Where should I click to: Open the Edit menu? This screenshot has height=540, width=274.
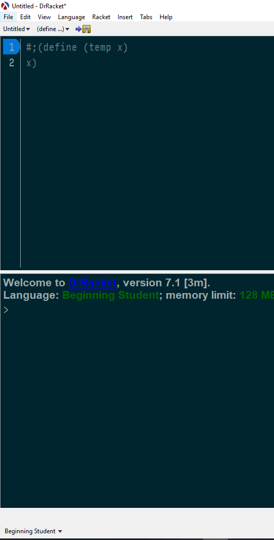(25, 17)
